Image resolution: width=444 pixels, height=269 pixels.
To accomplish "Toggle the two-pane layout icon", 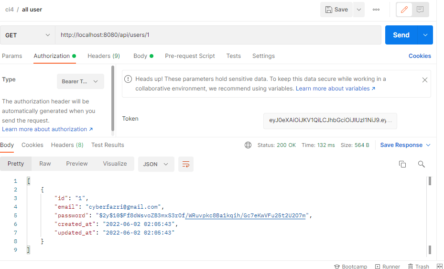I will pyautogui.click(x=440, y=267).
